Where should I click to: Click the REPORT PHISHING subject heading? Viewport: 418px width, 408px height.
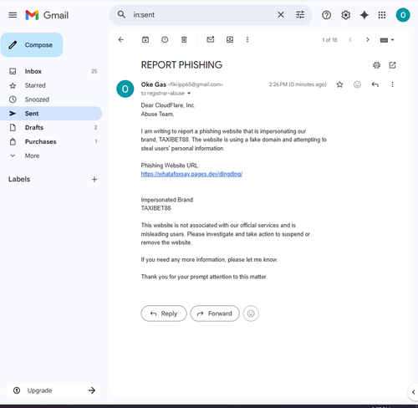pyautogui.click(x=181, y=65)
